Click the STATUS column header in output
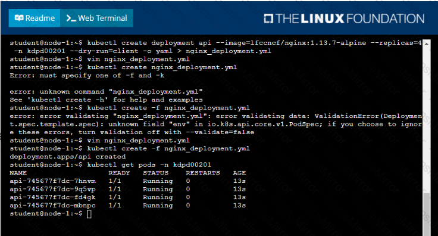This screenshot has width=438, height=236. point(155,173)
